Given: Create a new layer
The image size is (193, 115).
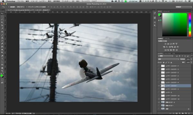Looking at the screenshot, I should [x=186, y=113].
